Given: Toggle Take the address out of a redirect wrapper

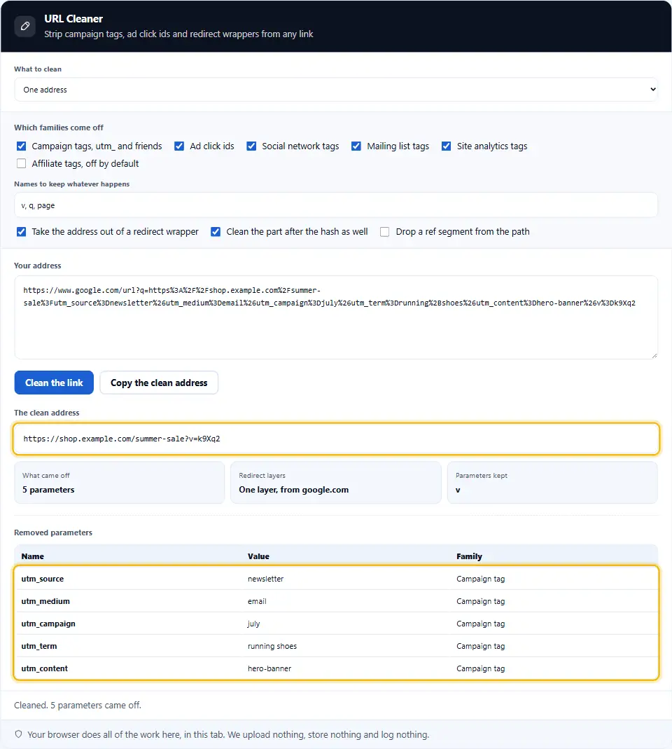Looking at the screenshot, I should click(x=22, y=232).
